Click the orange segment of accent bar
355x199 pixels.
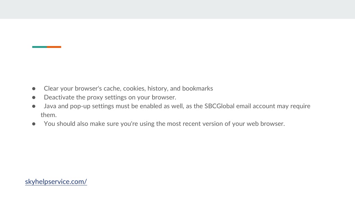54,47
